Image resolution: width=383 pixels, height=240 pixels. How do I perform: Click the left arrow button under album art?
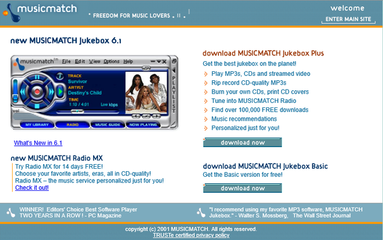point(136,116)
